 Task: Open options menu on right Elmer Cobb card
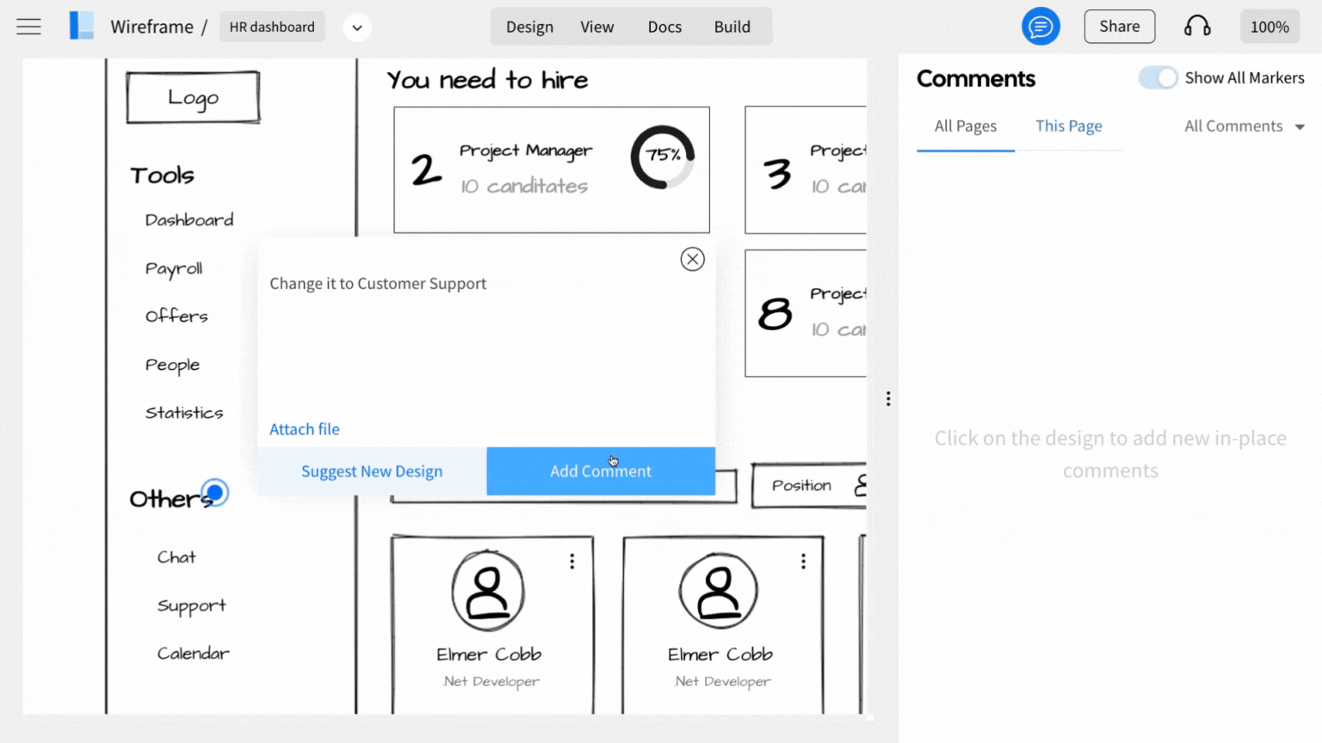(x=802, y=561)
